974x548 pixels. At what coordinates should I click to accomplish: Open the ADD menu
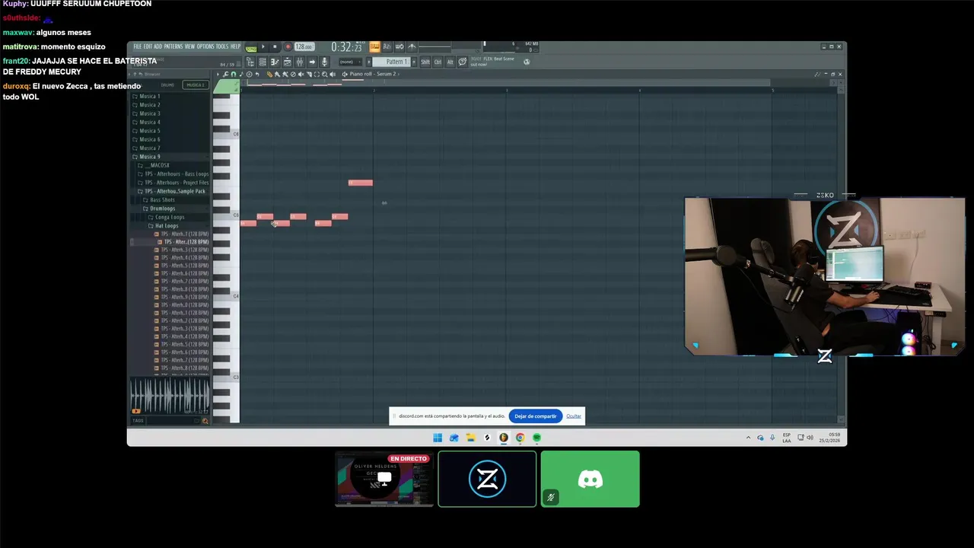tap(158, 46)
